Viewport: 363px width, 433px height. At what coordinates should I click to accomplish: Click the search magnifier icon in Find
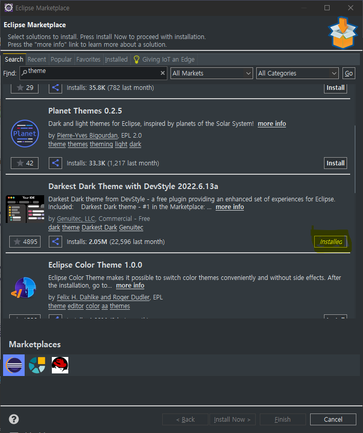click(24, 72)
